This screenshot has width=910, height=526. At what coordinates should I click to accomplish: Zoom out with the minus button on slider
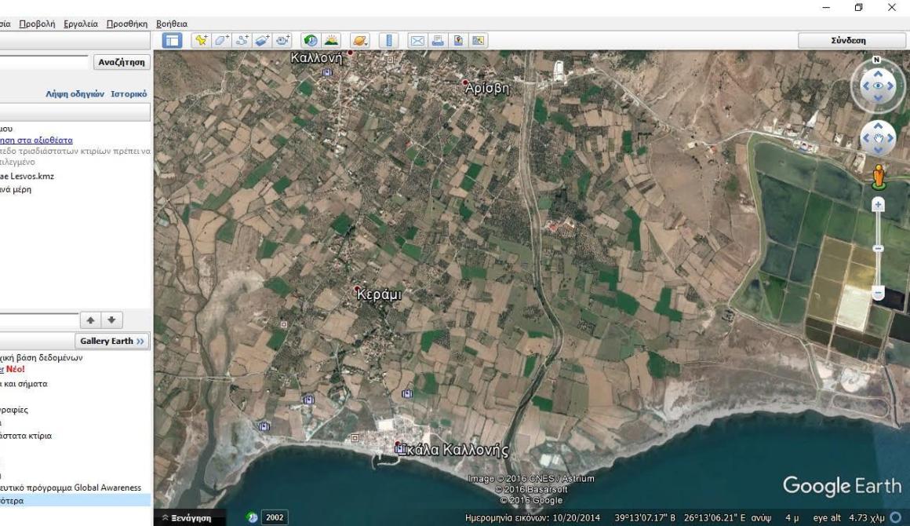(x=878, y=293)
